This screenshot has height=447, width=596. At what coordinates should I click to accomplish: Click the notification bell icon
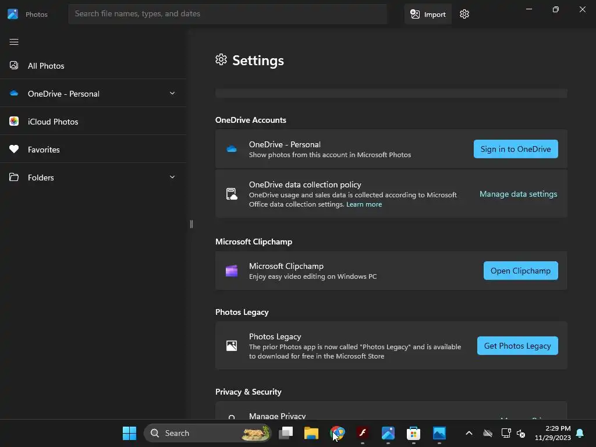[580, 433]
